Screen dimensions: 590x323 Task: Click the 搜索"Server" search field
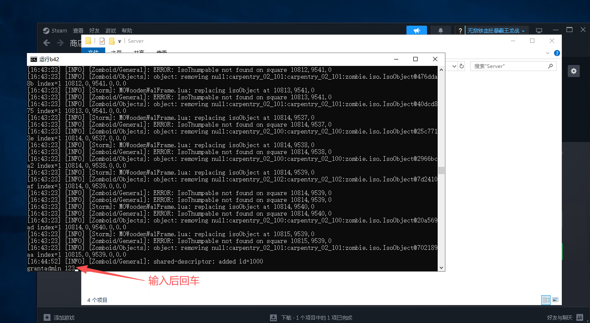[x=509, y=66]
